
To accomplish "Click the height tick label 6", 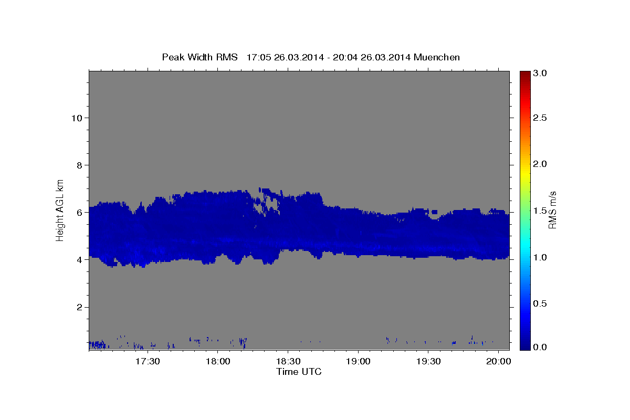I will click(80, 213).
